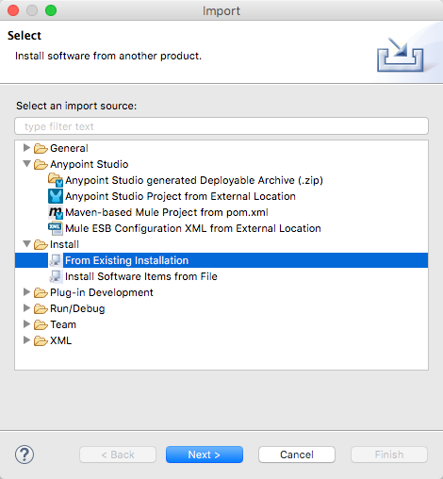Select Maven-based Mule Project from pom.xml

167,212
